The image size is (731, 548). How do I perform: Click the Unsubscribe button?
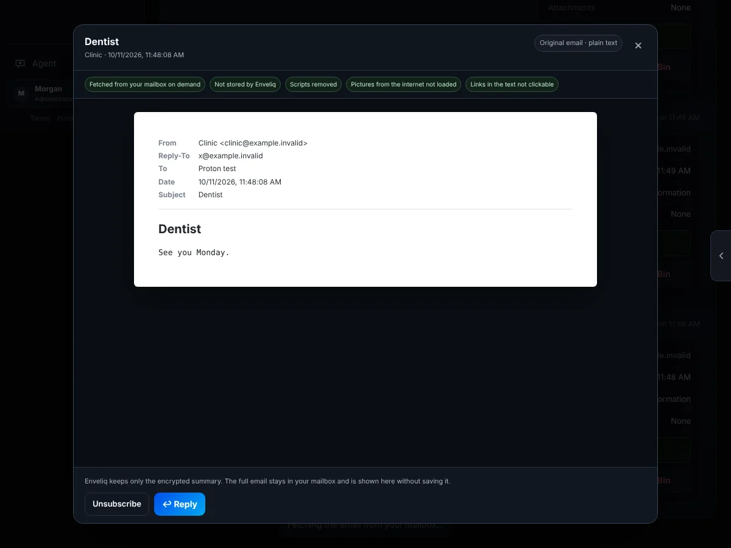(117, 504)
